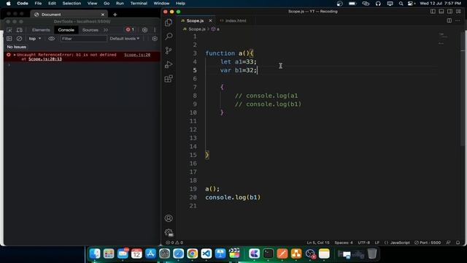
Task: Open the File menu
Action: tap(38, 3)
